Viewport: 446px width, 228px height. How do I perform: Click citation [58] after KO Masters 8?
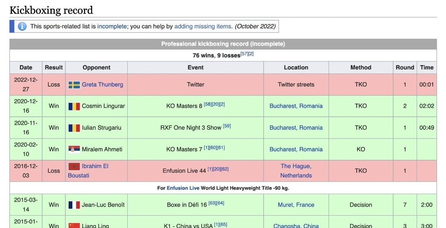click(207, 104)
